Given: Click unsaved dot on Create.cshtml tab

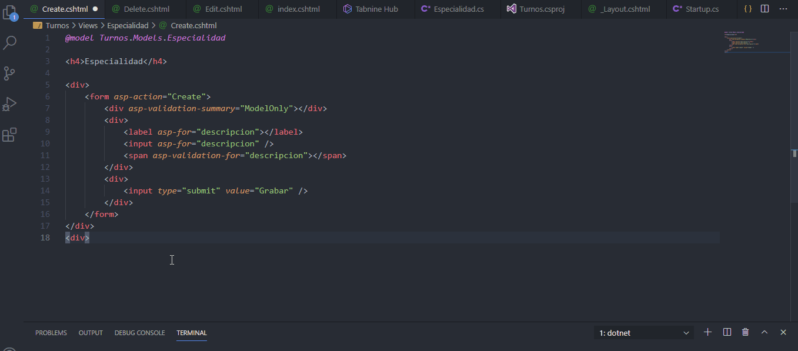Looking at the screenshot, I should [x=95, y=9].
